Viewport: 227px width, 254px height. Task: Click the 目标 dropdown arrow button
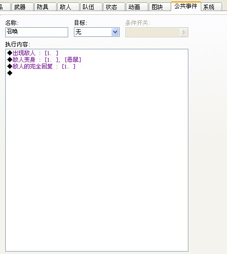115,32
